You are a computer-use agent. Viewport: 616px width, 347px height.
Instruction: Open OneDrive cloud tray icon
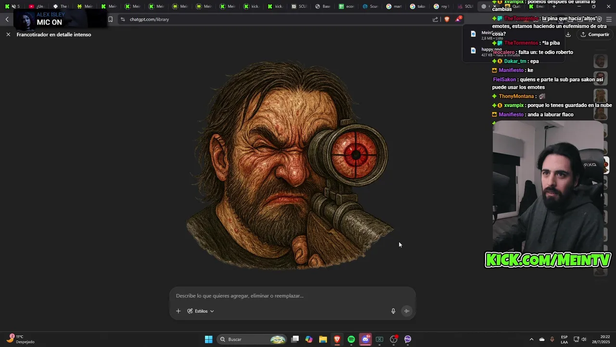(542, 339)
